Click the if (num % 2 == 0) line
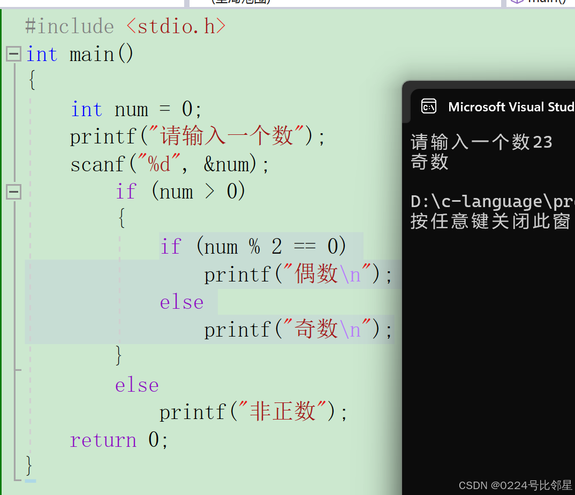This screenshot has width=575, height=495. click(x=253, y=246)
